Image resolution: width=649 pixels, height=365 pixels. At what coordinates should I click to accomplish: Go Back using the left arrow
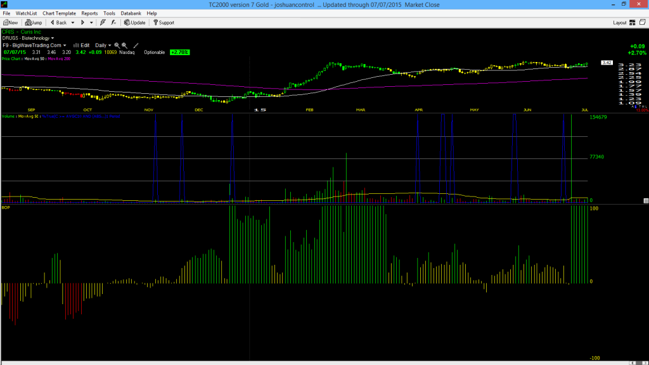(x=58, y=23)
